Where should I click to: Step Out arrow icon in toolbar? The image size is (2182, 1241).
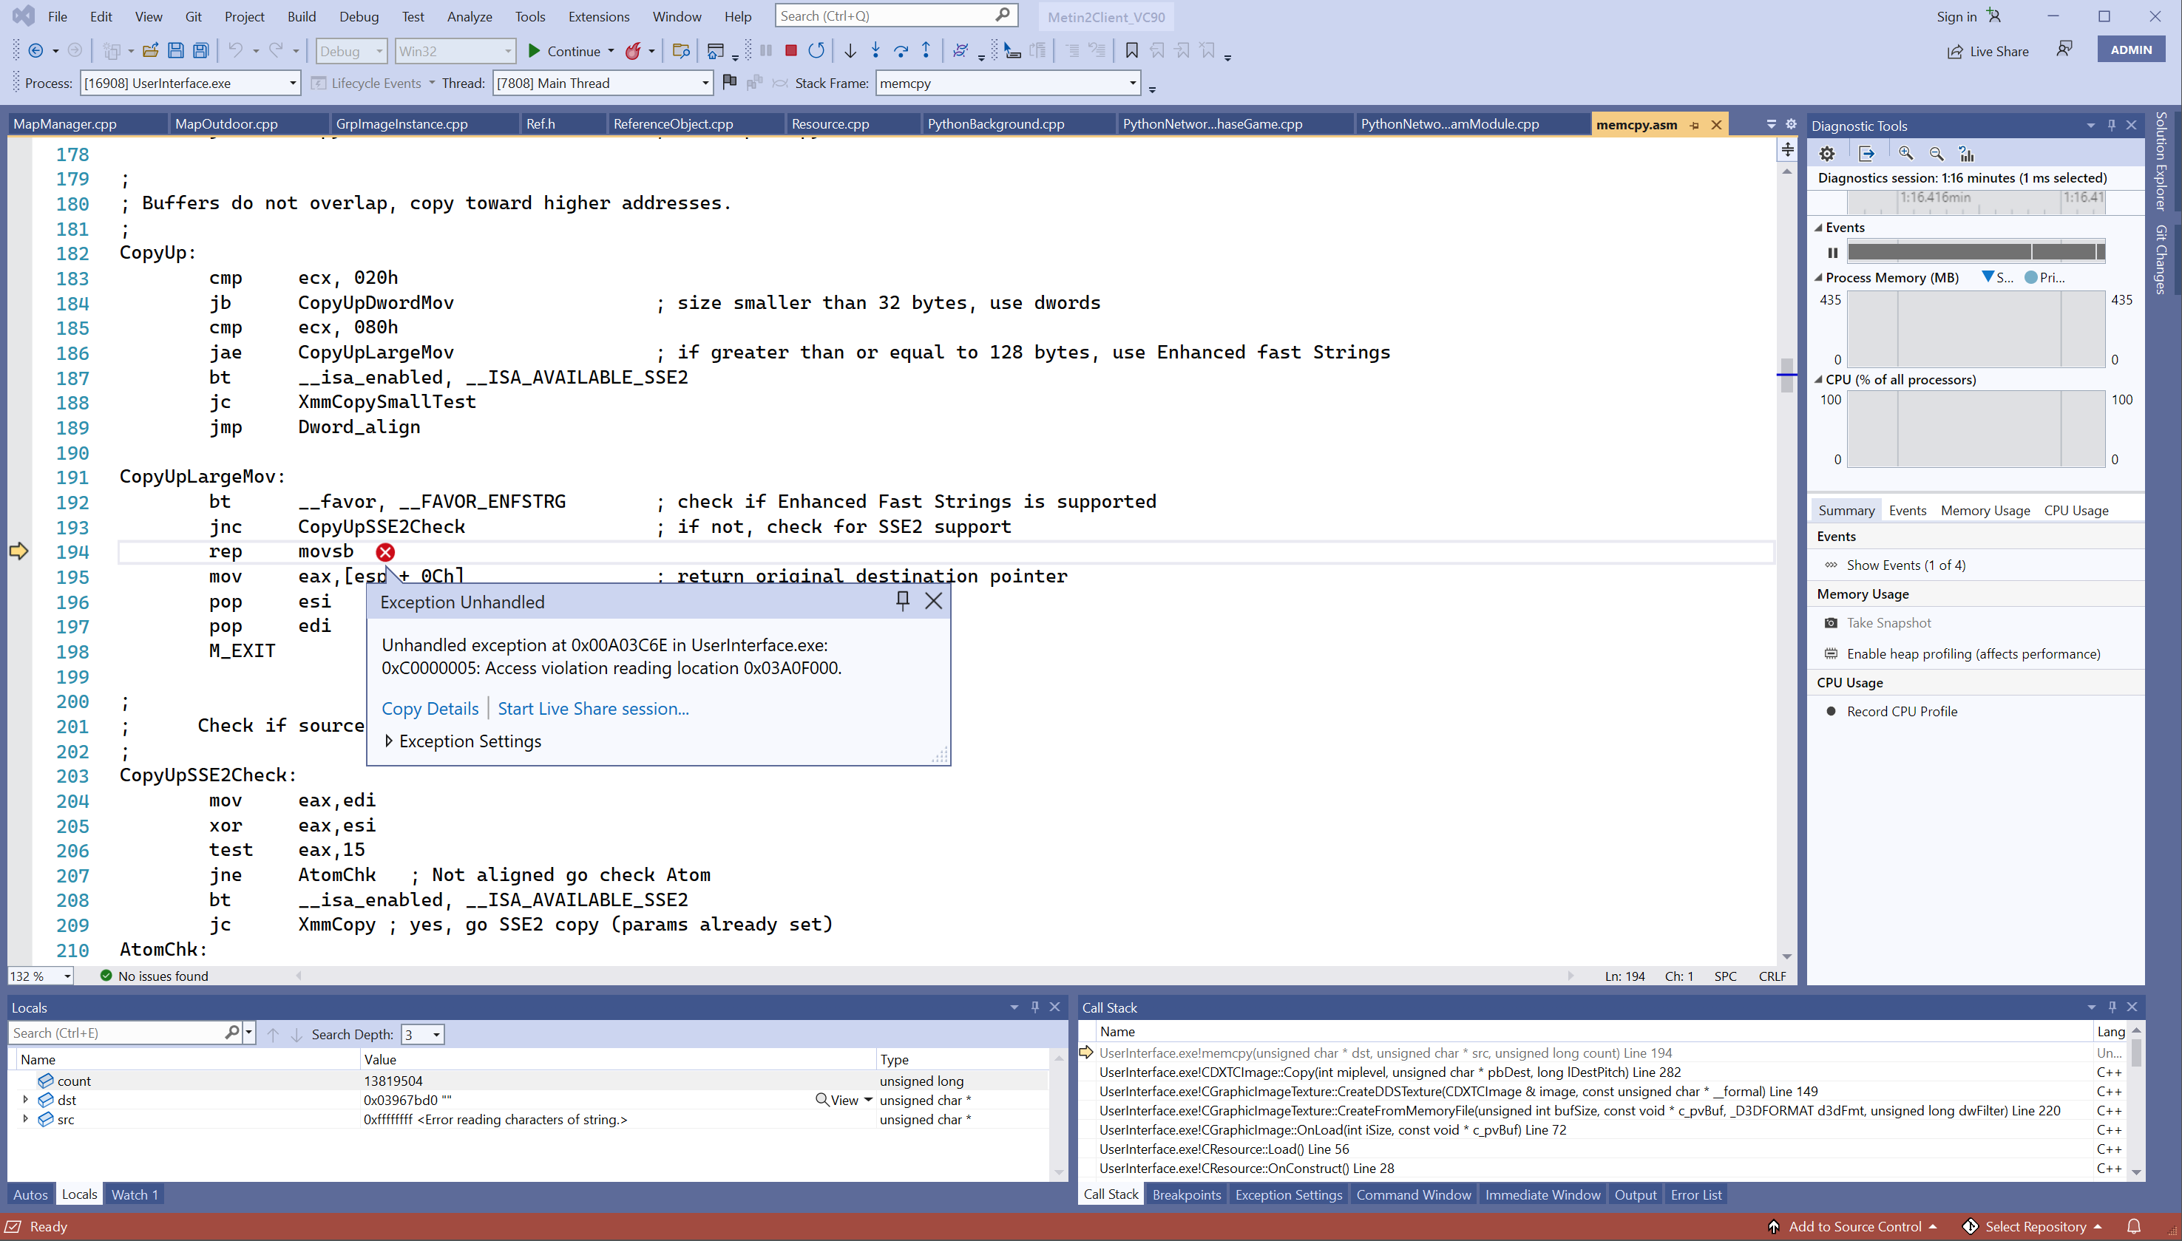(x=926, y=51)
